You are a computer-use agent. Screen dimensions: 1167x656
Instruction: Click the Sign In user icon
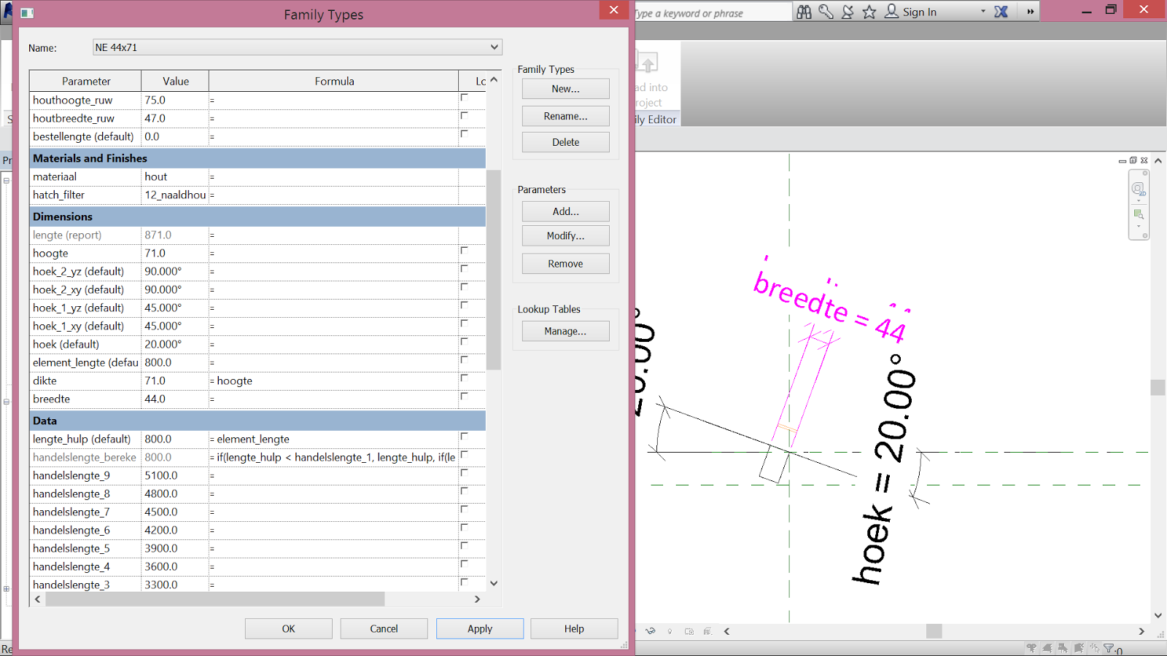click(891, 12)
